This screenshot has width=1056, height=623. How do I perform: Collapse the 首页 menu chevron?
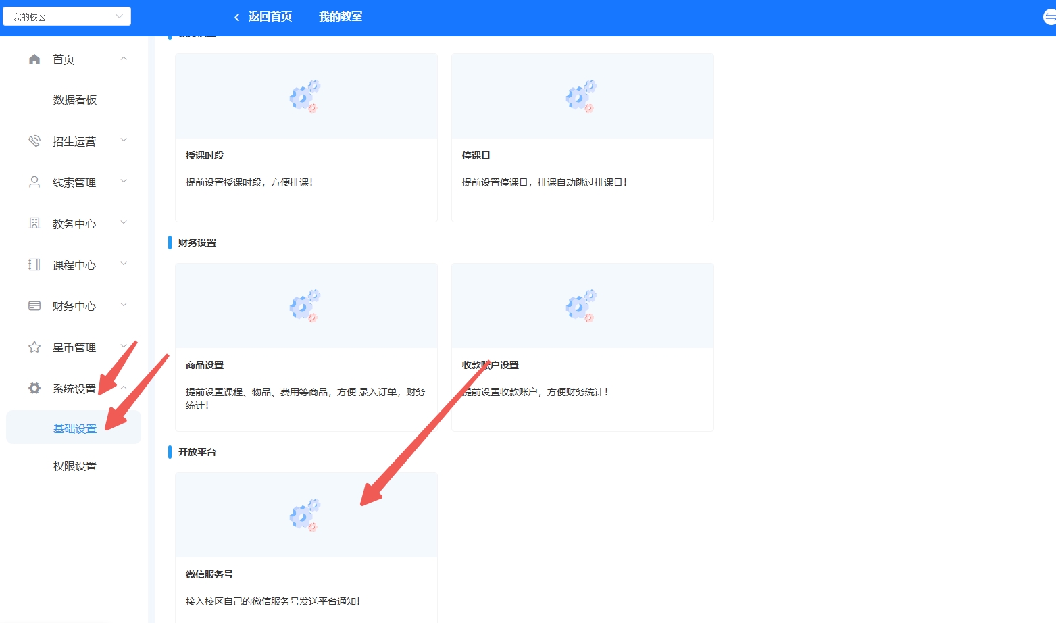coord(124,59)
